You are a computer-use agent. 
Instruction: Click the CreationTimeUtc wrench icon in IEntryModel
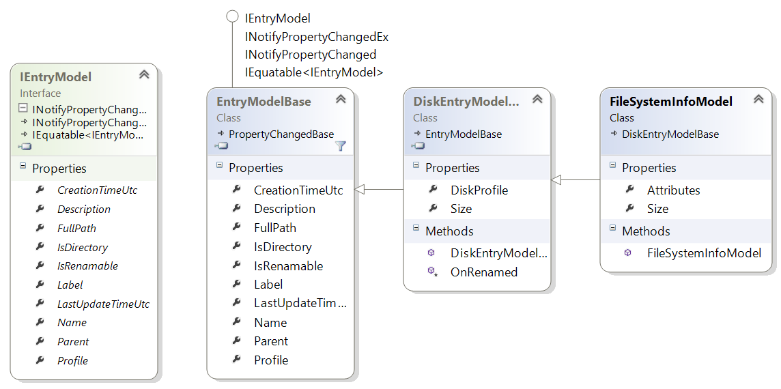40,189
